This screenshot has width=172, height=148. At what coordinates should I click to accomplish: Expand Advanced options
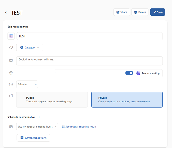(x=33, y=138)
